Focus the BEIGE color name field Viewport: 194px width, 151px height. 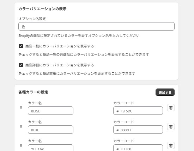pyautogui.click(x=50, y=111)
